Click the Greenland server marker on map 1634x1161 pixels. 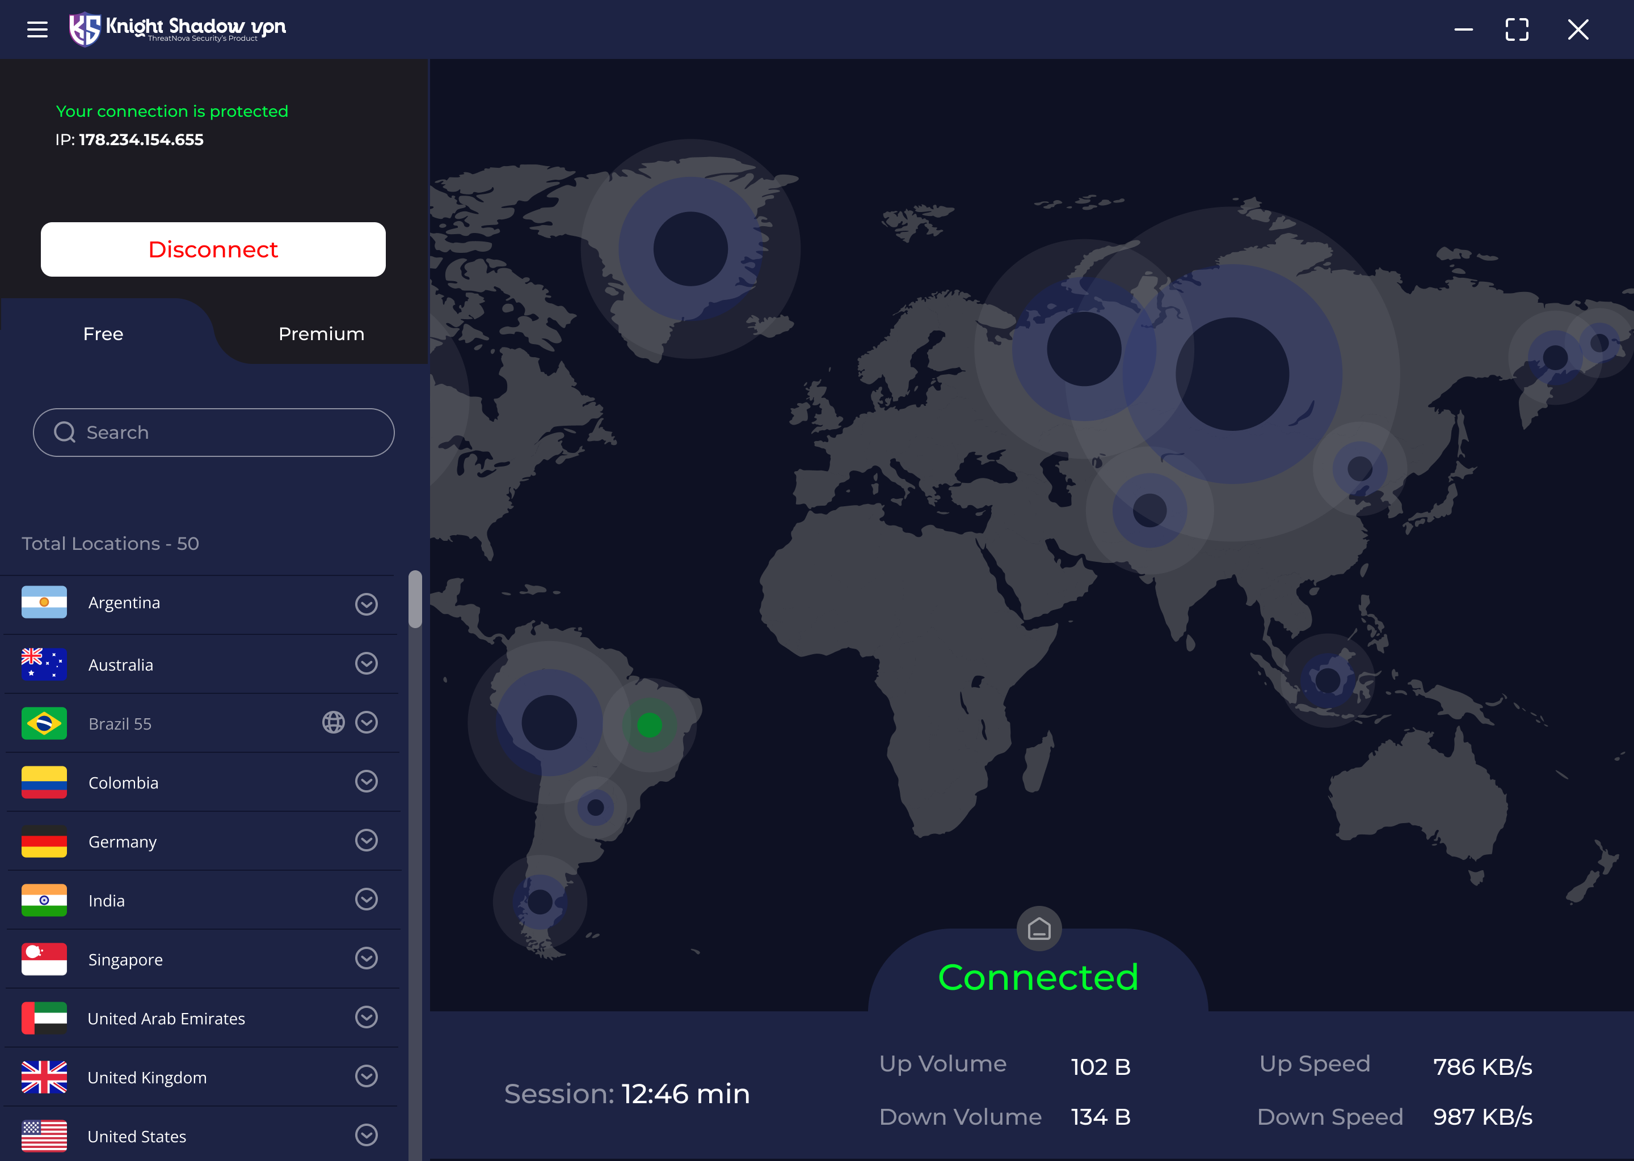pos(690,249)
